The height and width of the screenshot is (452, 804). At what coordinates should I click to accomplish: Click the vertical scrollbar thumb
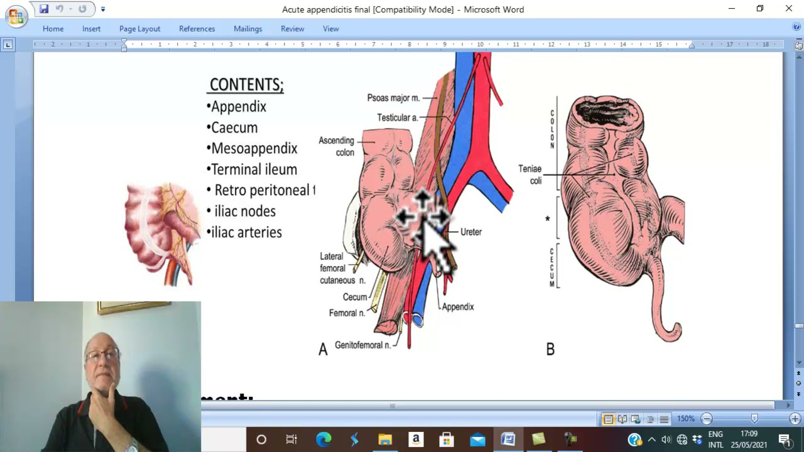[x=799, y=326]
